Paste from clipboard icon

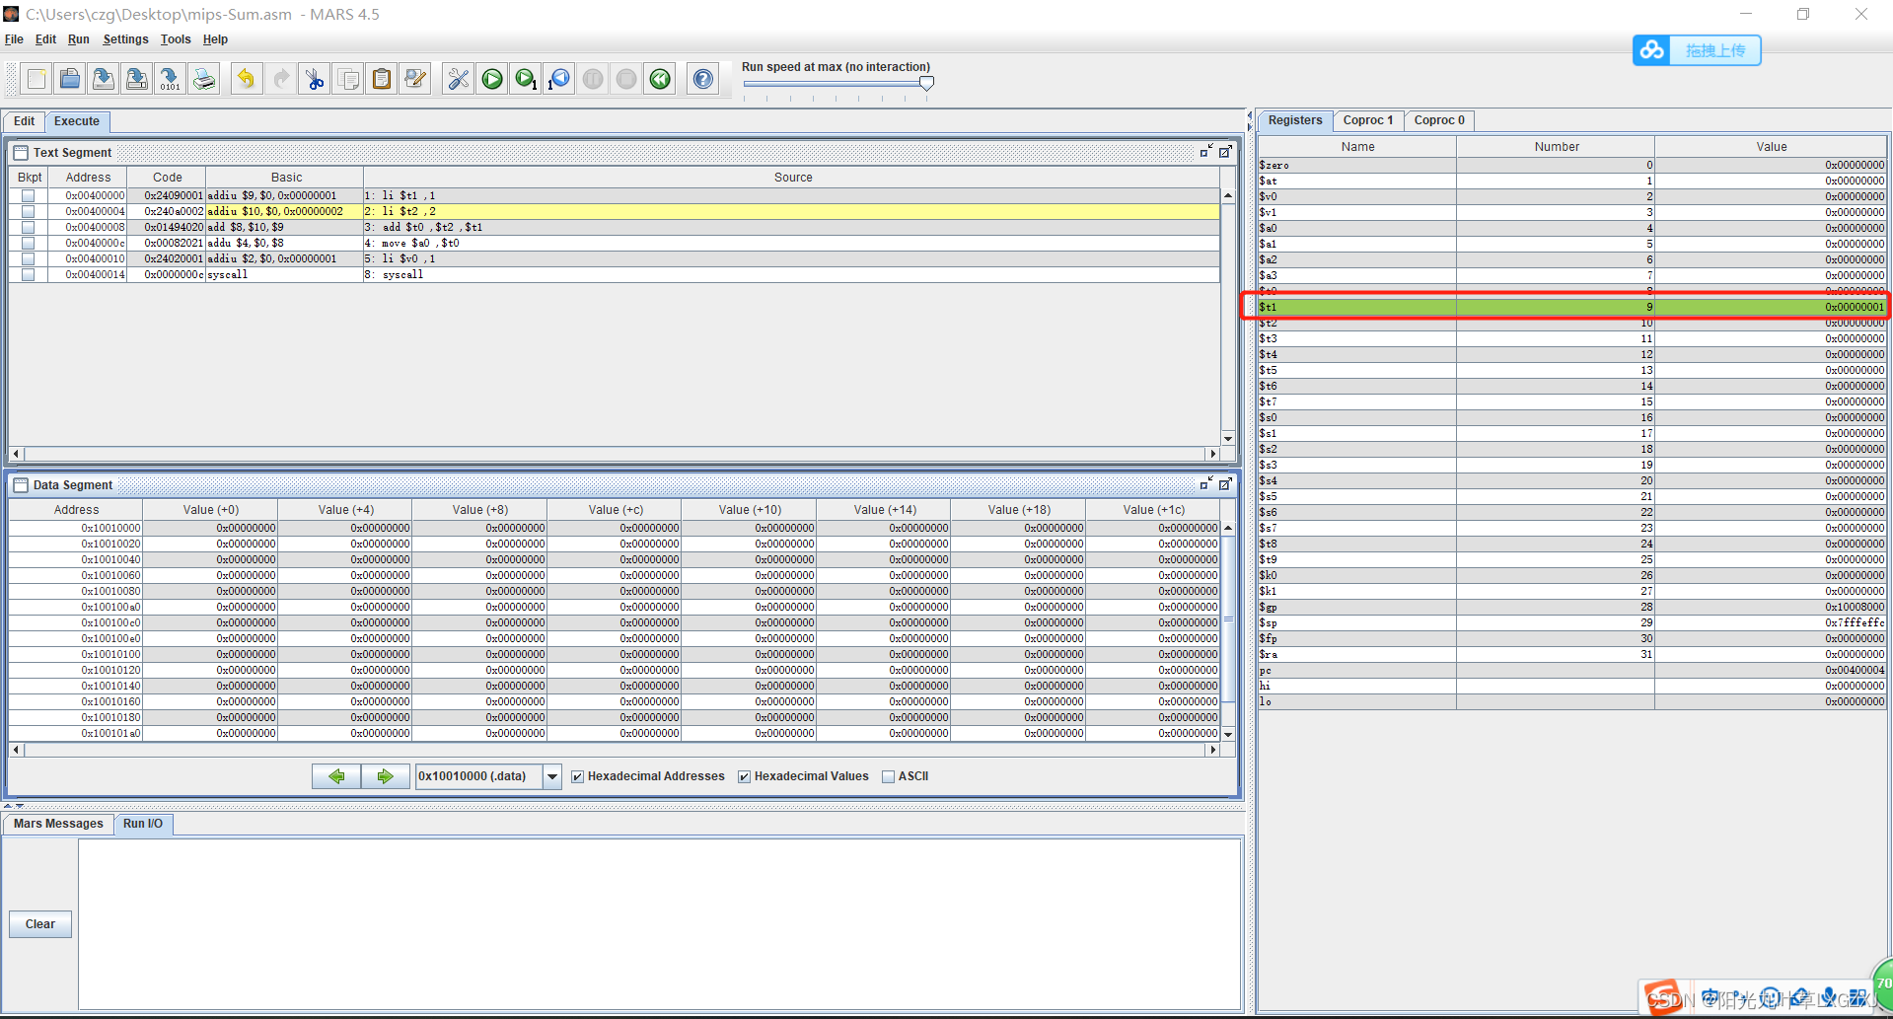pyautogui.click(x=382, y=79)
